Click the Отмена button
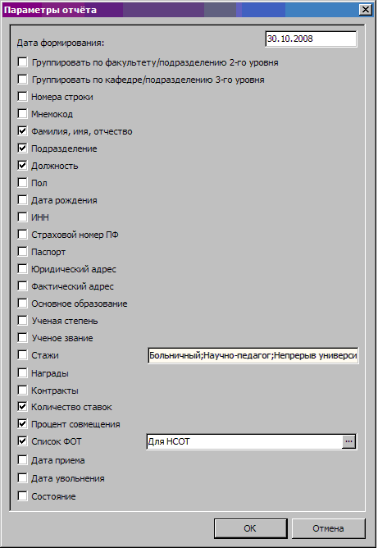The image size is (378, 548). [328, 528]
